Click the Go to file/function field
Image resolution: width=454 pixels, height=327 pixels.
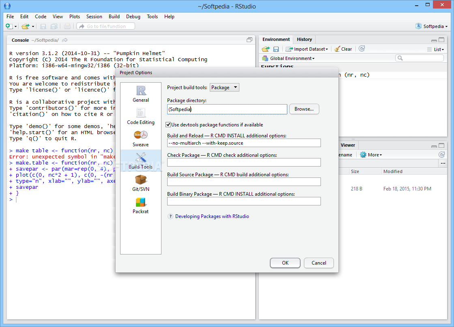(x=105, y=26)
